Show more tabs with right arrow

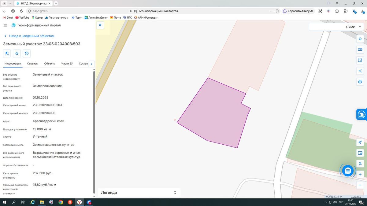[x=92, y=64]
